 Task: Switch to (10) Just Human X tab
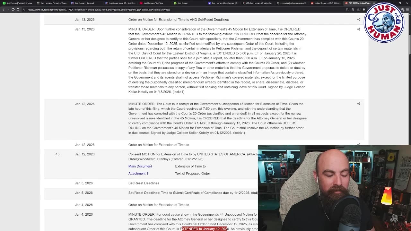(257, 3)
